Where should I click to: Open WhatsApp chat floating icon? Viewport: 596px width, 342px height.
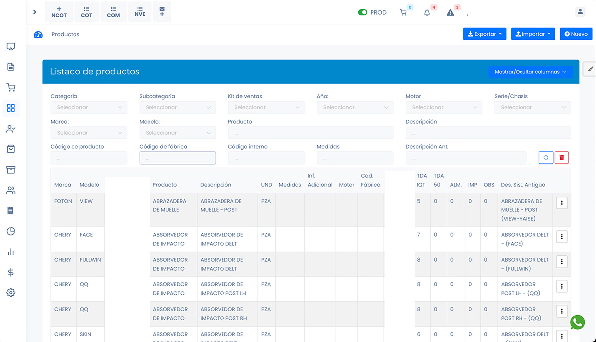[x=578, y=322]
